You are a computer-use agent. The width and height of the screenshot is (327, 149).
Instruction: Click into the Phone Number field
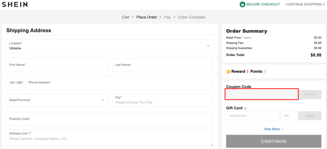[119, 83]
